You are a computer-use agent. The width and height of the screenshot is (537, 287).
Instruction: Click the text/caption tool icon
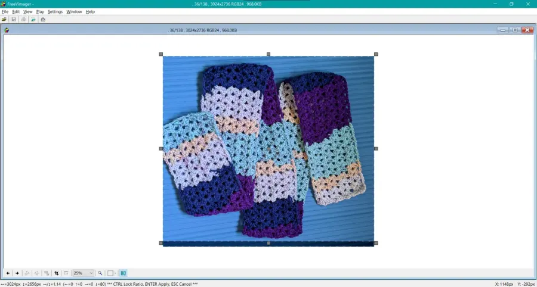[x=66, y=273]
